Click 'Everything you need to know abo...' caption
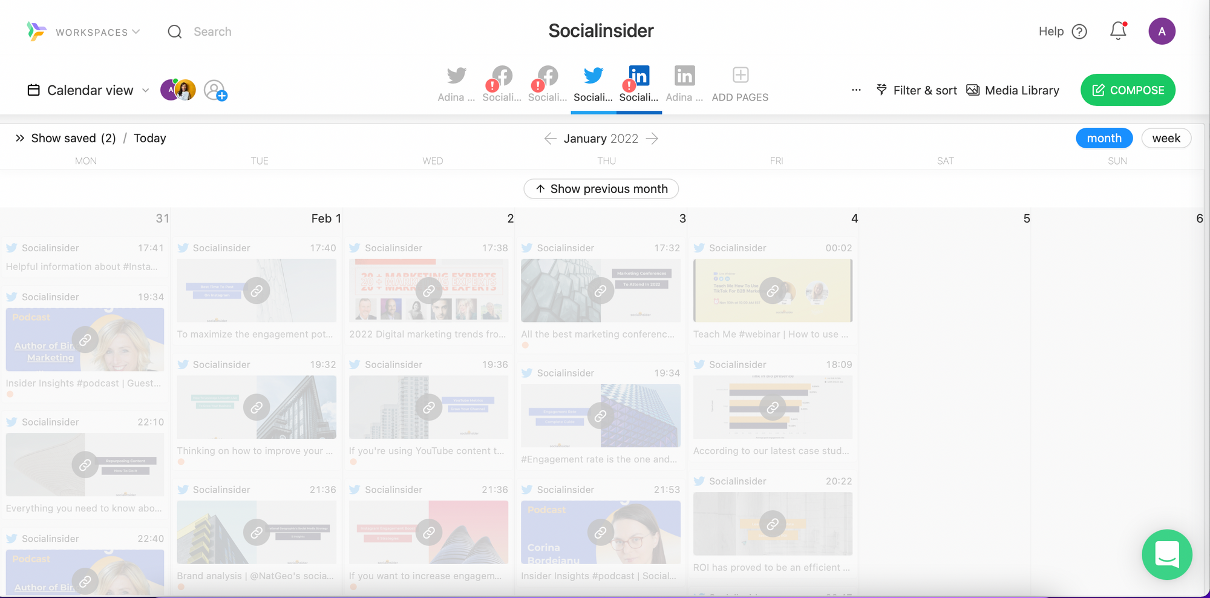Viewport: 1210px width, 598px height. [x=84, y=508]
